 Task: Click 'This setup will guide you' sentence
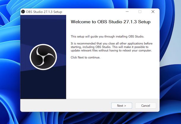coord(107,37)
